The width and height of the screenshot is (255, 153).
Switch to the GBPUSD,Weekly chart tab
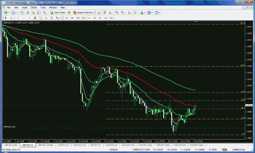tap(46, 145)
